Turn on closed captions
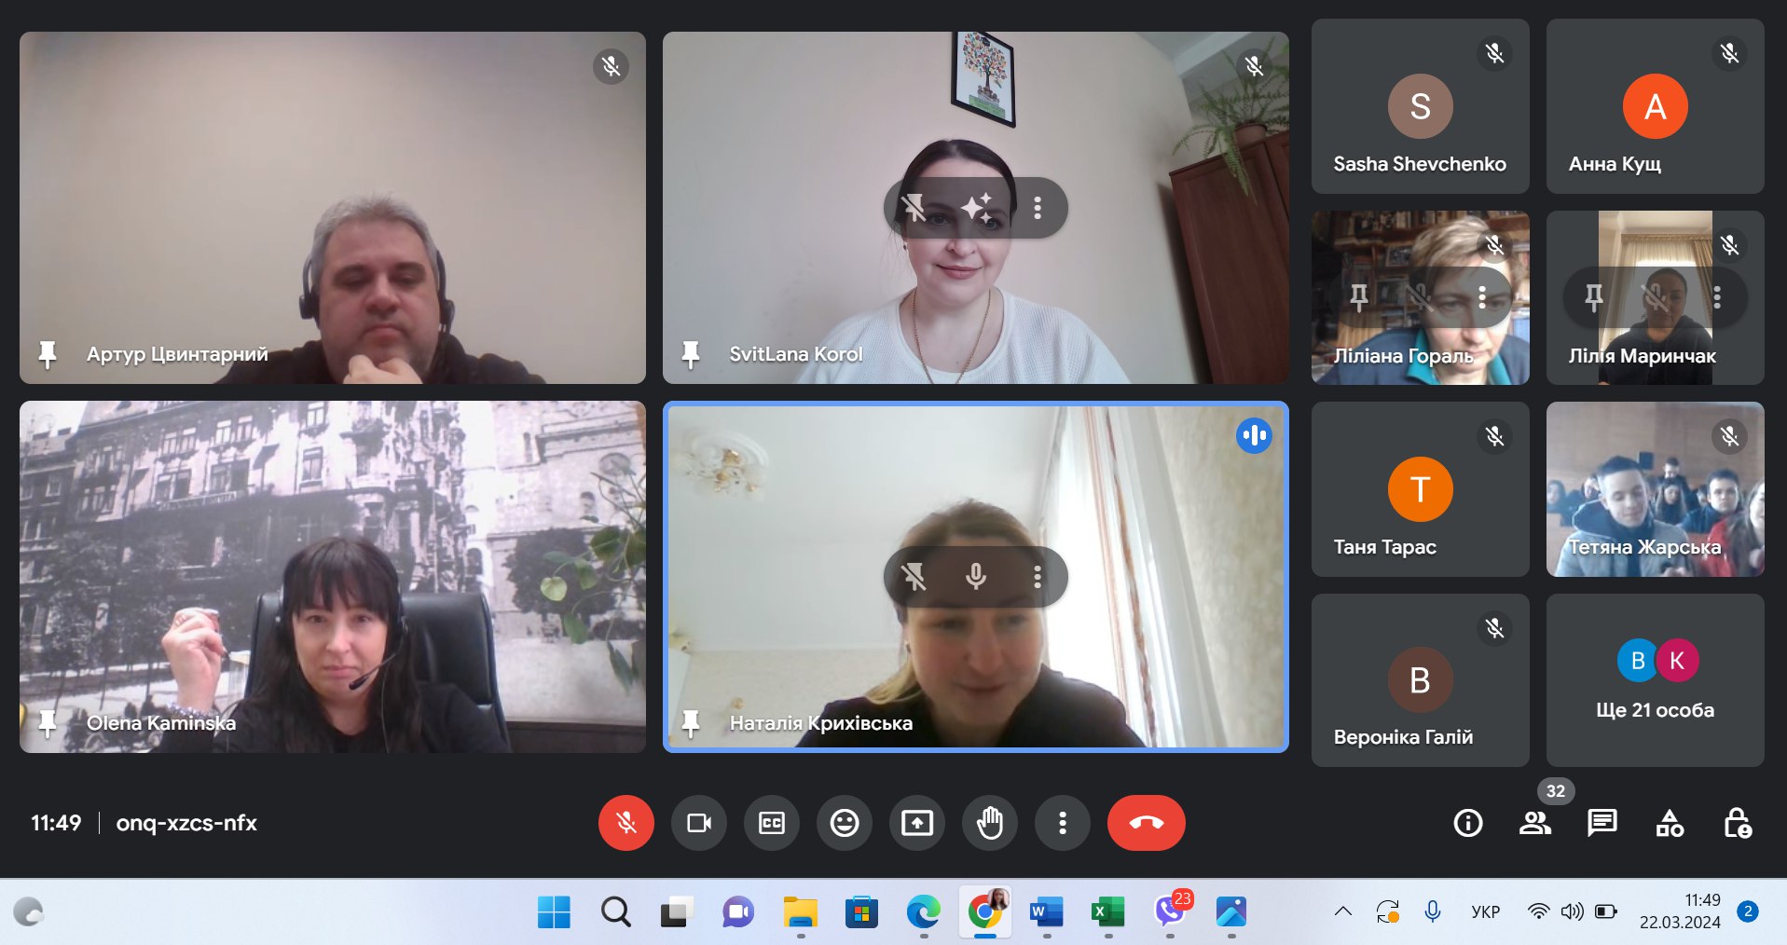Image resolution: width=1787 pixels, height=945 pixels. pos(771,823)
